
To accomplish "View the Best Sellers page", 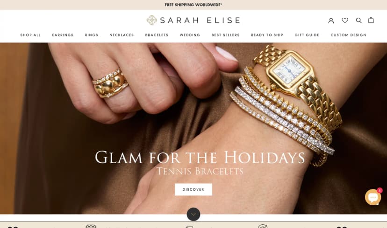I will 226,35.
